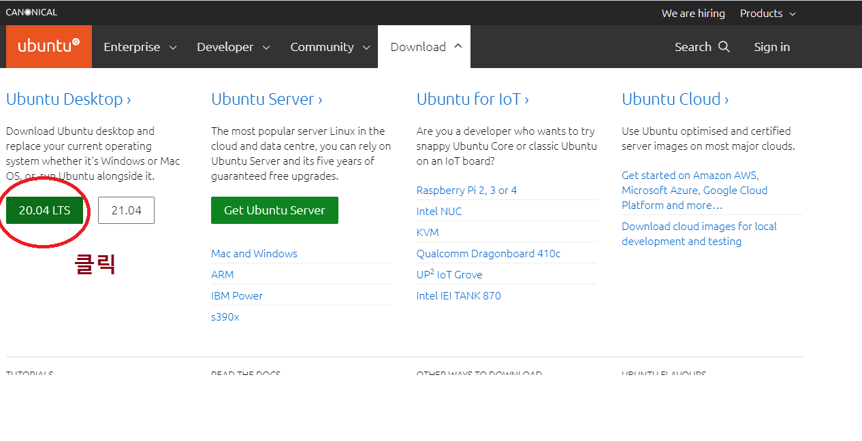Click the Sign in link
The height and width of the screenshot is (441, 862).
click(x=772, y=47)
